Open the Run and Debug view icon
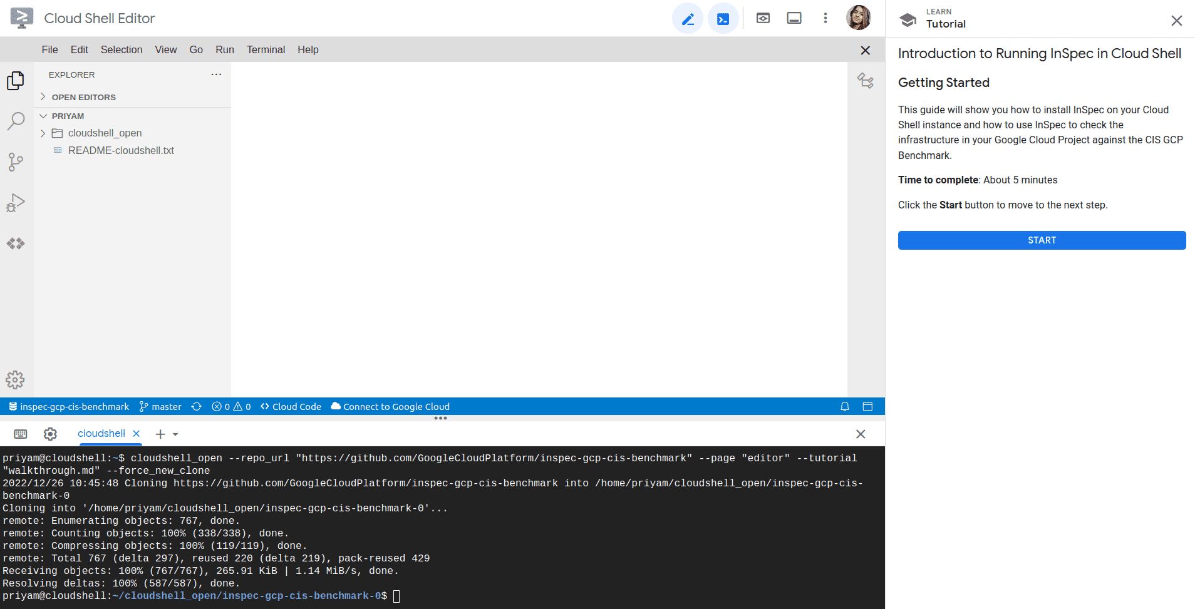 coord(16,203)
